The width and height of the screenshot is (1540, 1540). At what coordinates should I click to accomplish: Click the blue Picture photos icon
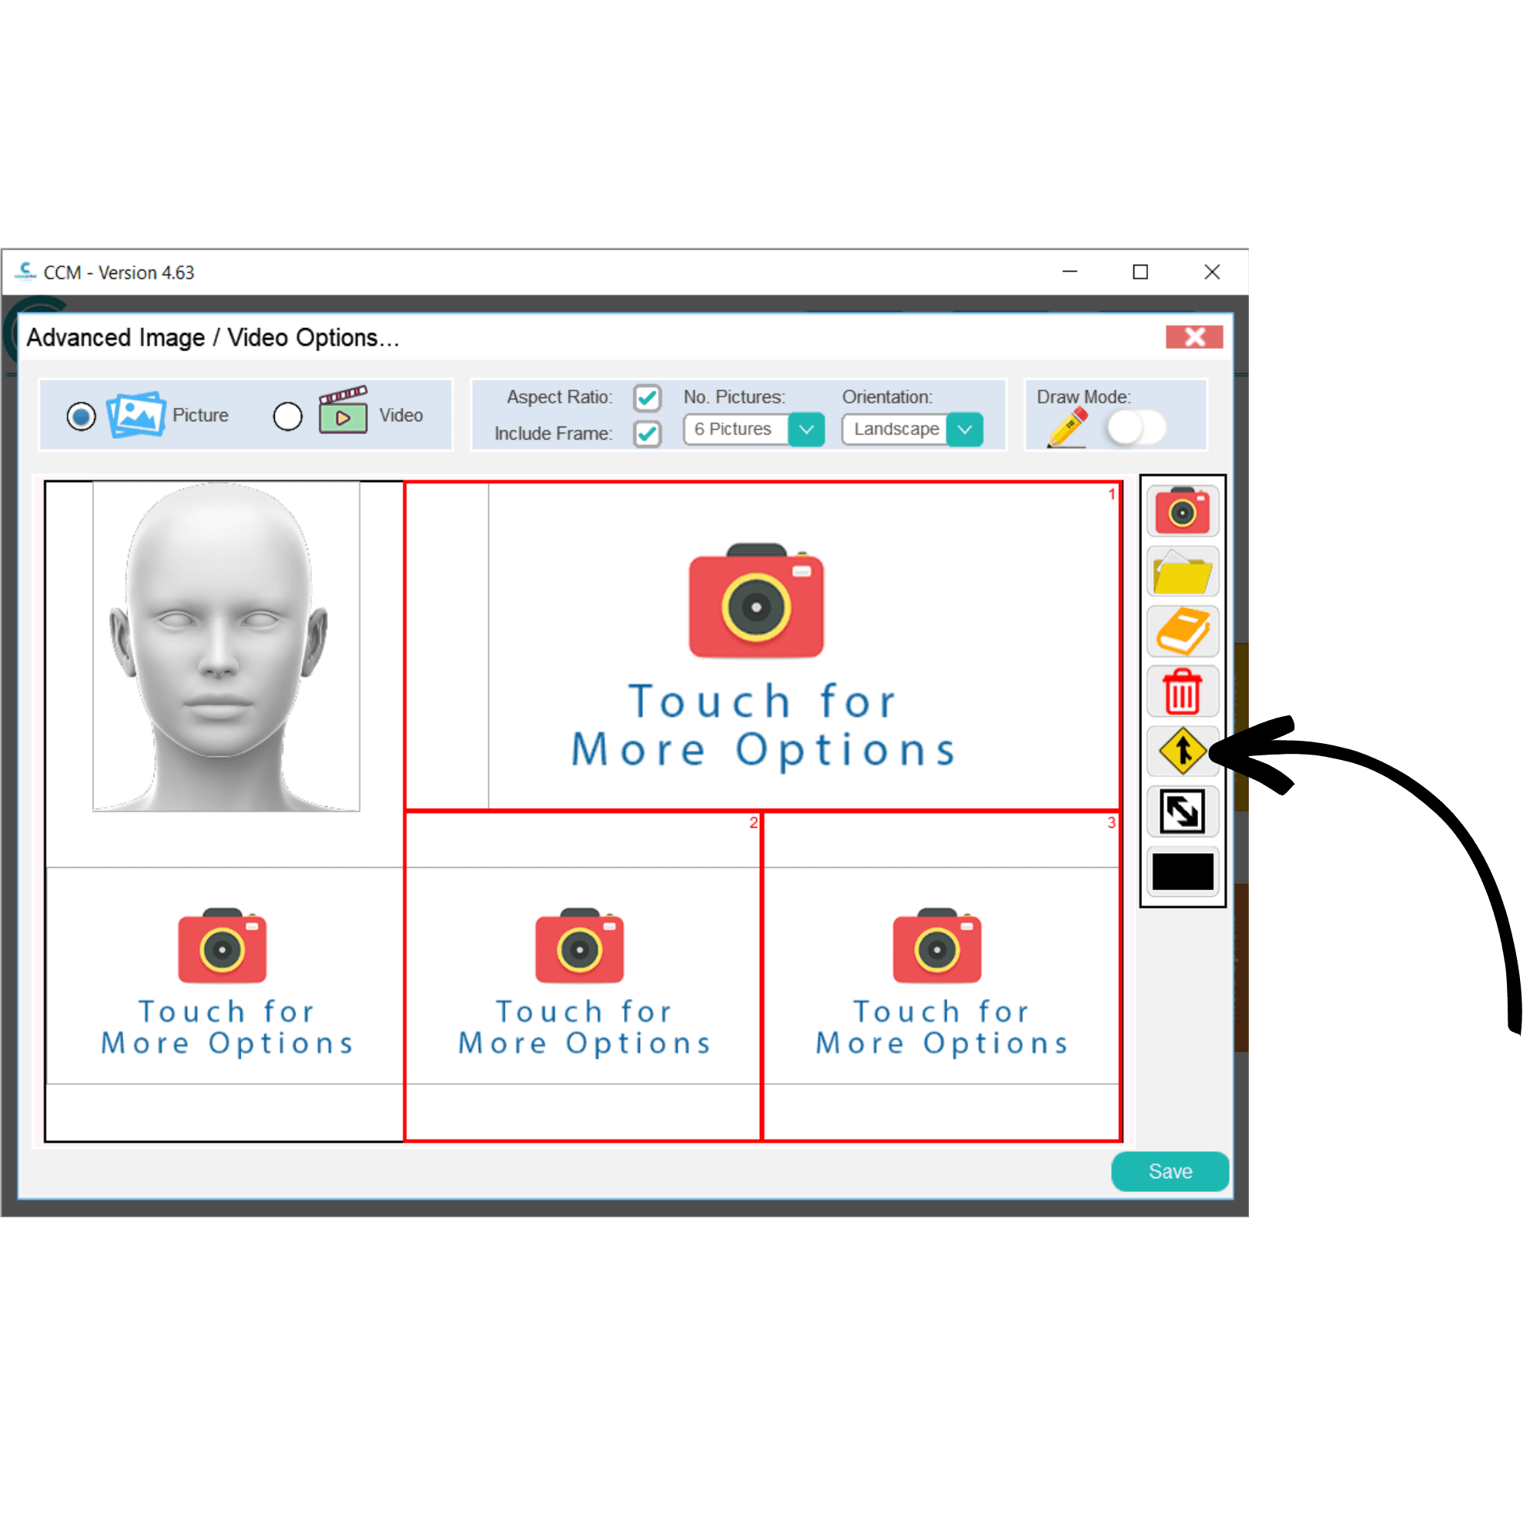coord(136,414)
